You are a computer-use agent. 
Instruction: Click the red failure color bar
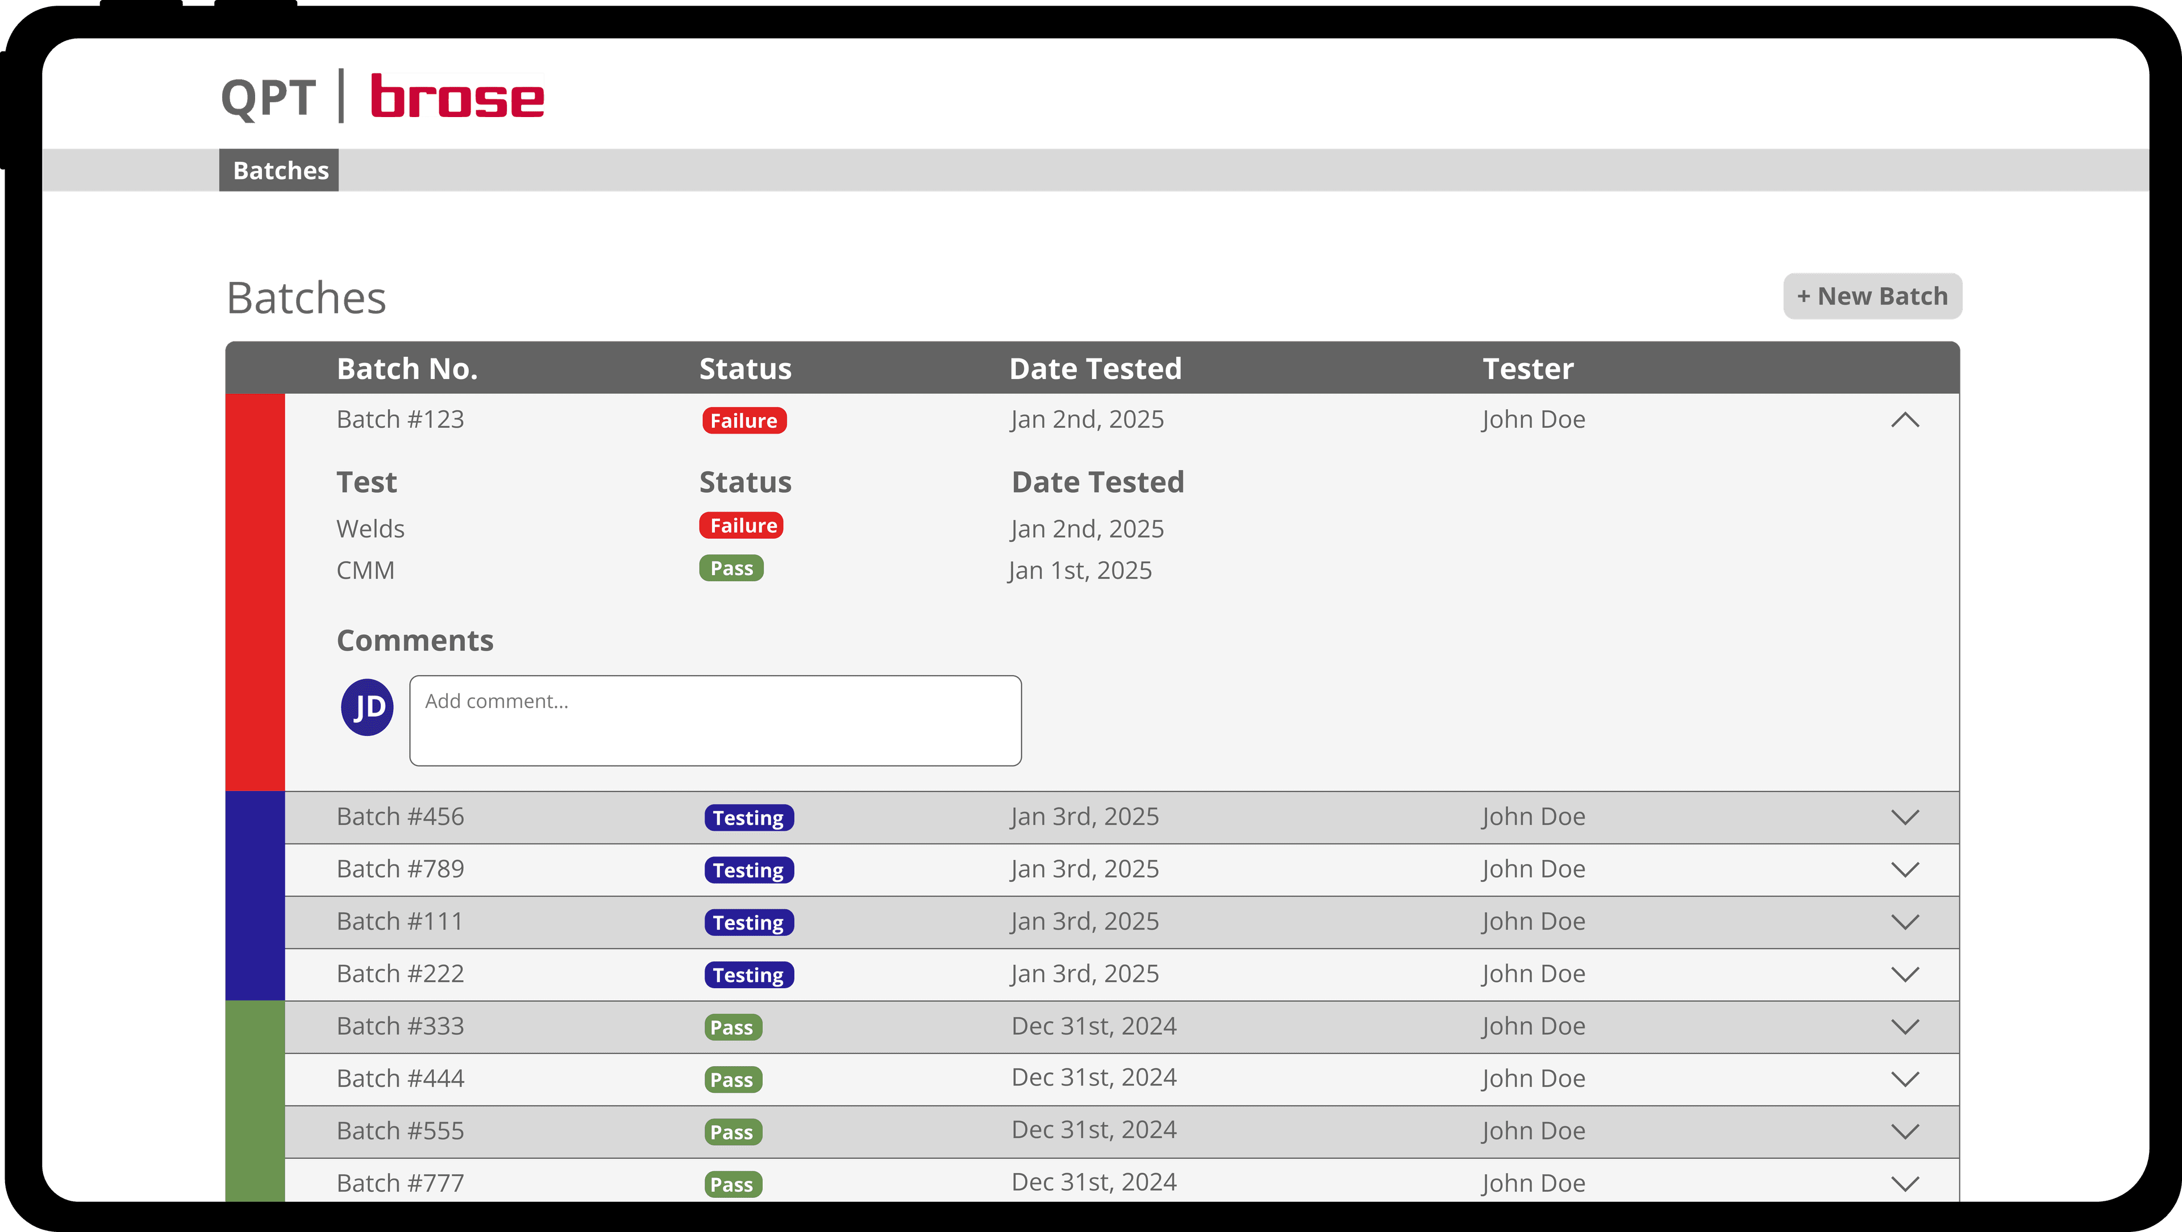coord(255,592)
